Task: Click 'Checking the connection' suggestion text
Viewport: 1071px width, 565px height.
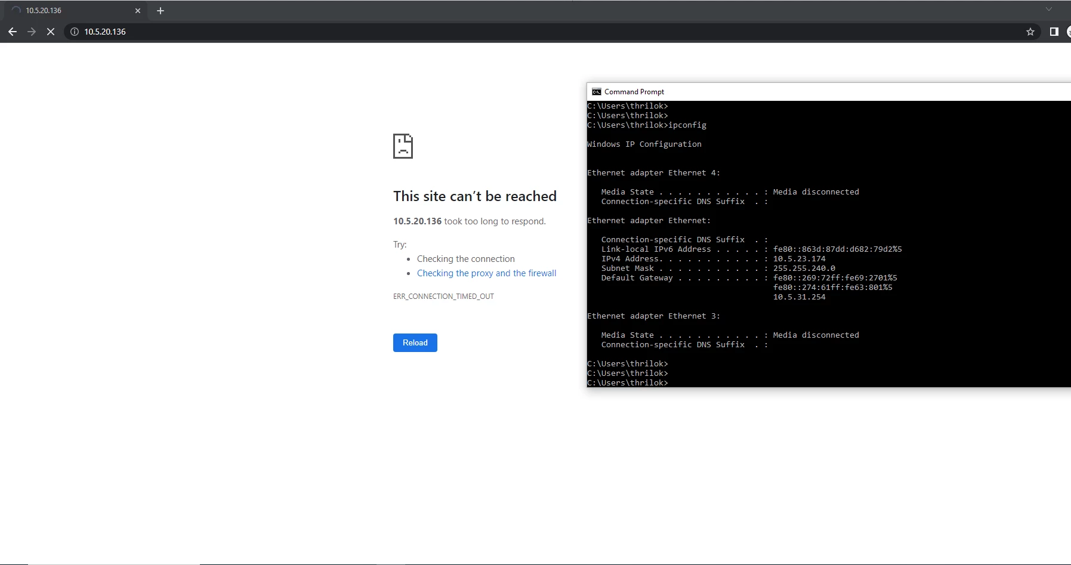Action: coord(465,259)
